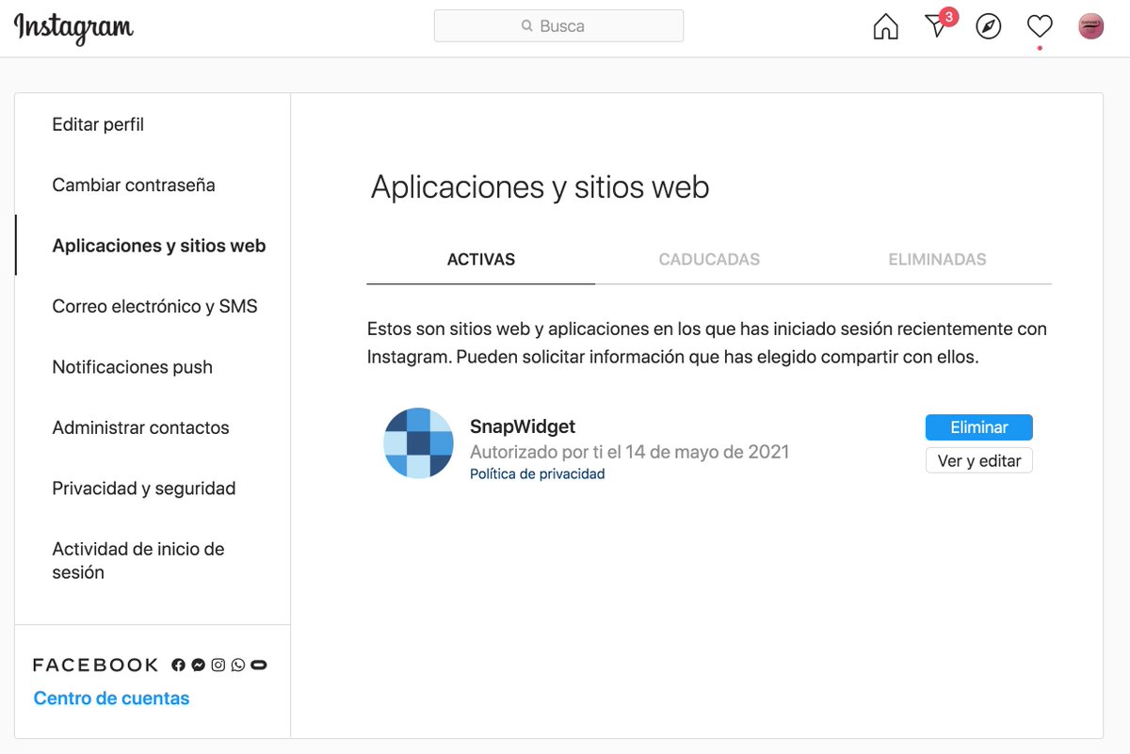Image resolution: width=1130 pixels, height=754 pixels.
Task: Click the FACEBOOK wordmark in sidebar
Action: pyautogui.click(x=96, y=666)
